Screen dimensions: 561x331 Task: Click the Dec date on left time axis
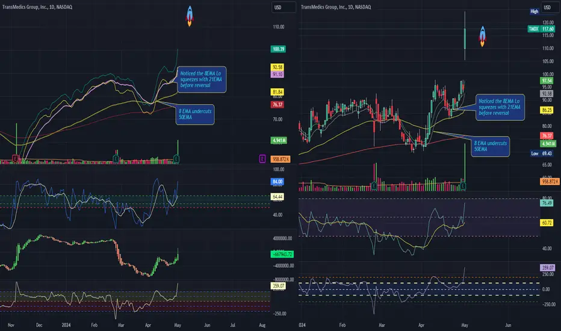pos(39,325)
